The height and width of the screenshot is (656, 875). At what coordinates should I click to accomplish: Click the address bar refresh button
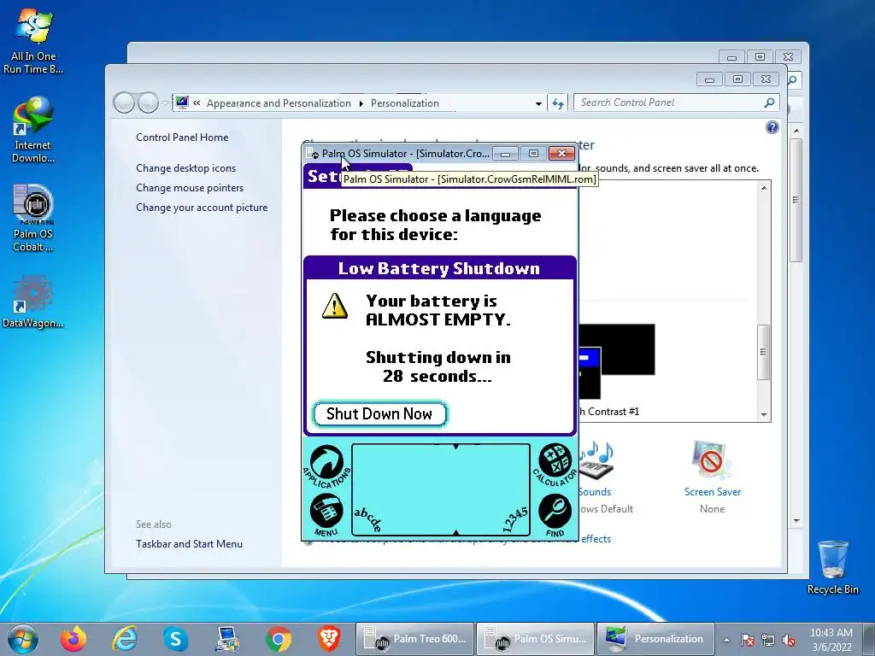[x=557, y=103]
